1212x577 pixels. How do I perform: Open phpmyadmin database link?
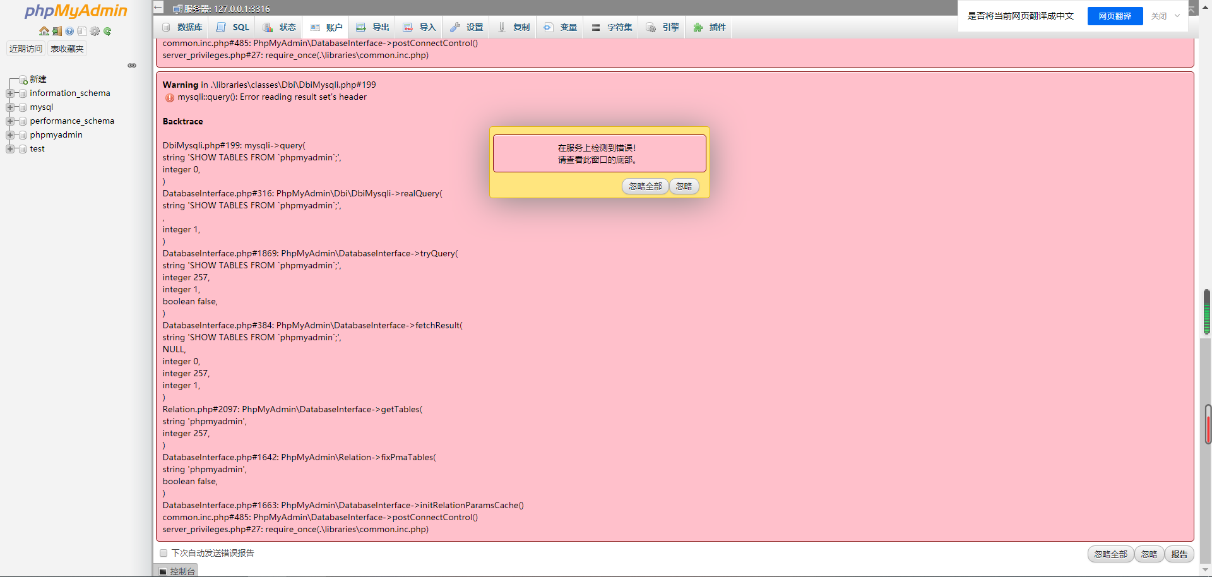56,135
